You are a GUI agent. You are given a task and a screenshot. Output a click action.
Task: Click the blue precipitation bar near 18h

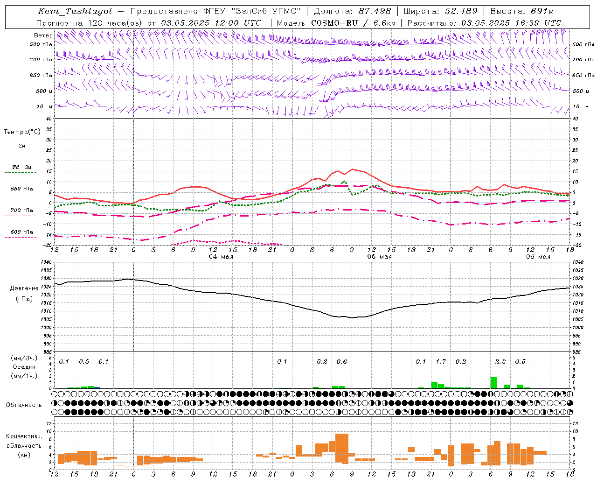coord(97,387)
